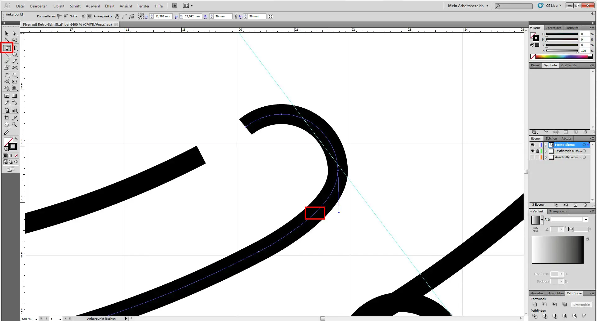Open the CS Live button

click(x=550, y=6)
